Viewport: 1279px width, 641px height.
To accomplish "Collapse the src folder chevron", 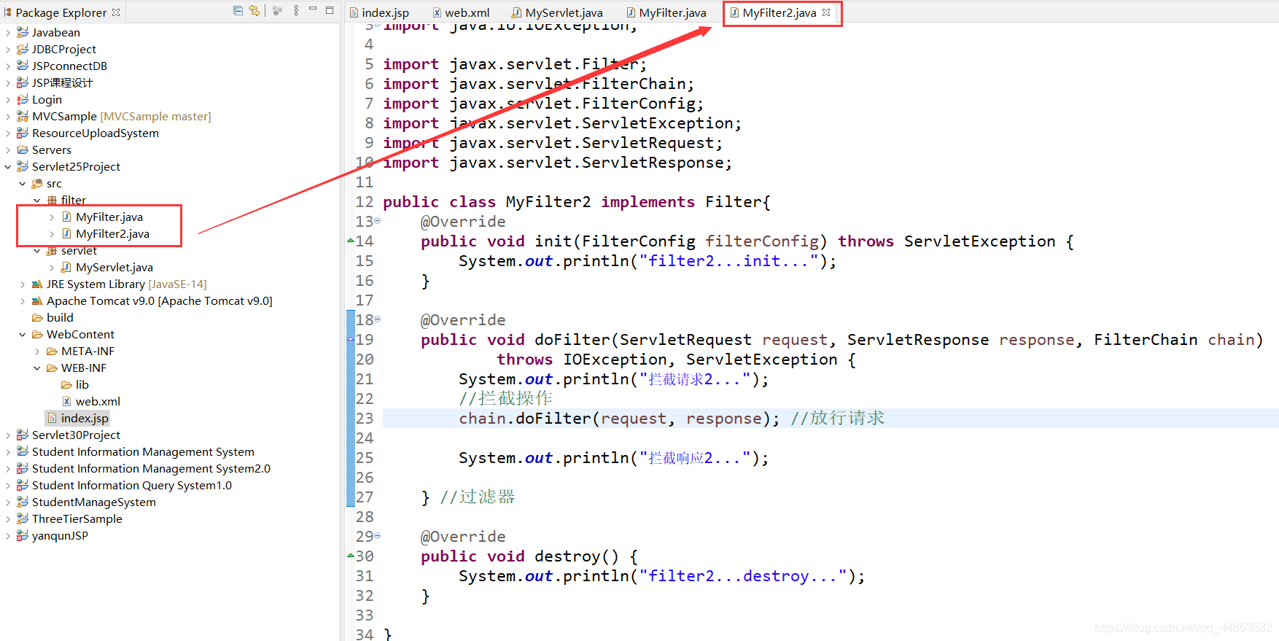I will pos(23,184).
